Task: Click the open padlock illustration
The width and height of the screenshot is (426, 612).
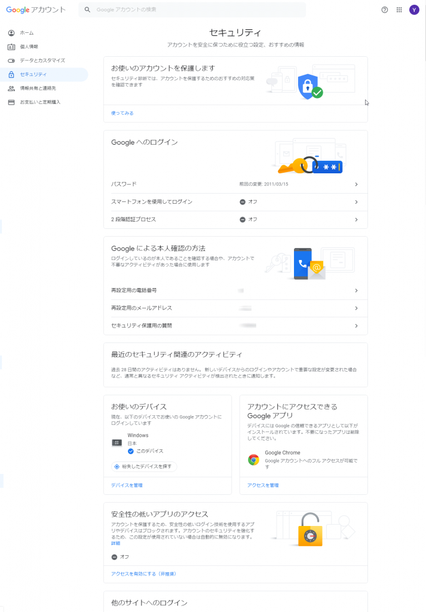Action: (311, 530)
